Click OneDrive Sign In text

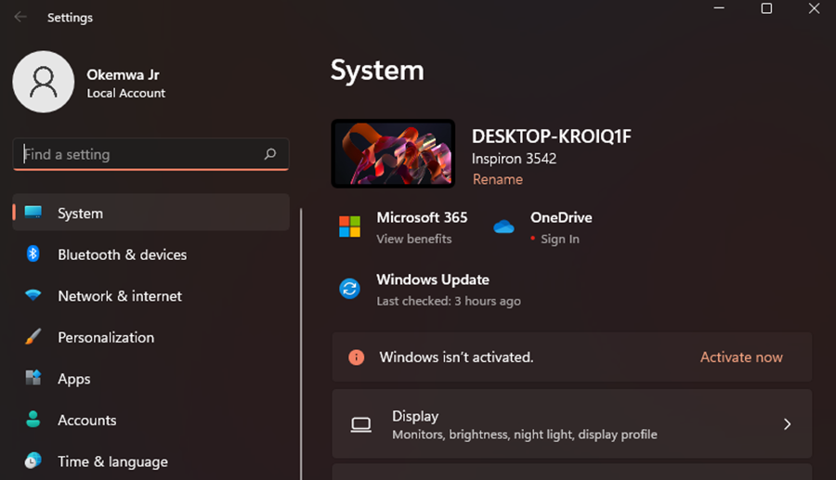click(559, 240)
